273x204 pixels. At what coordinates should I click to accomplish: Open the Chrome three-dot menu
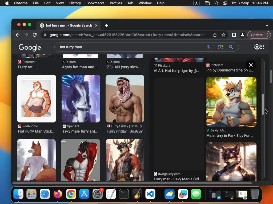[x=267, y=35]
